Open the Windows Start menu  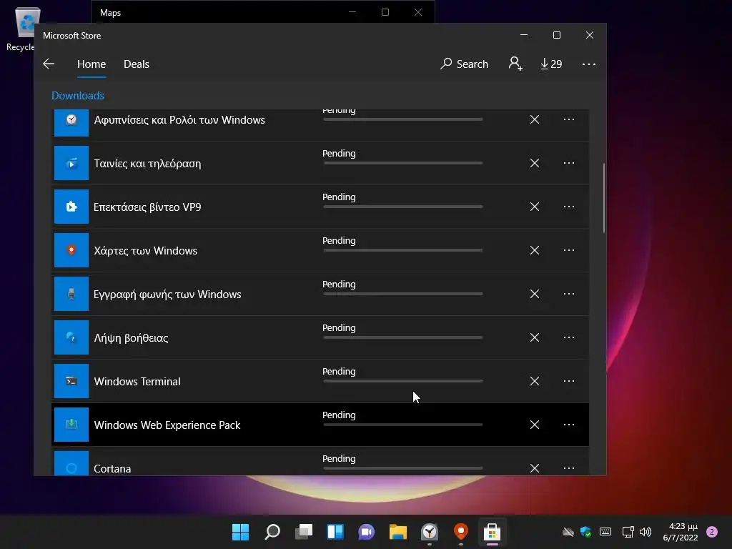click(x=240, y=532)
